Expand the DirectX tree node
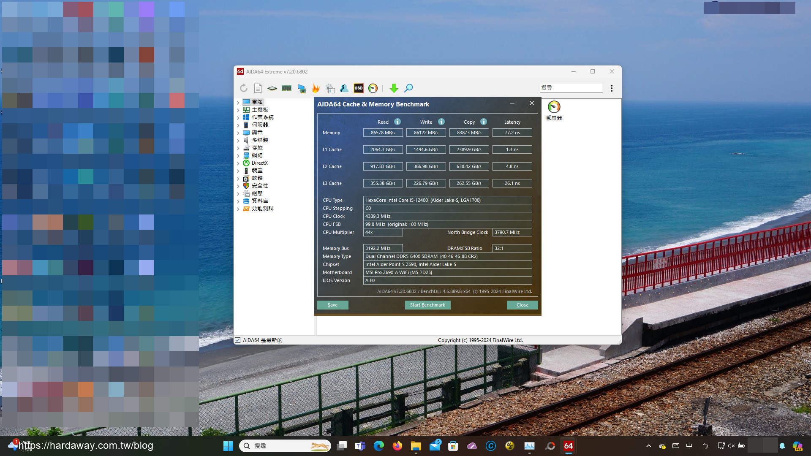 coord(238,163)
